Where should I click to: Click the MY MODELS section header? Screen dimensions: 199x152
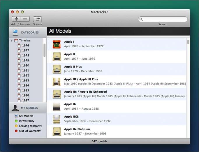(28, 108)
